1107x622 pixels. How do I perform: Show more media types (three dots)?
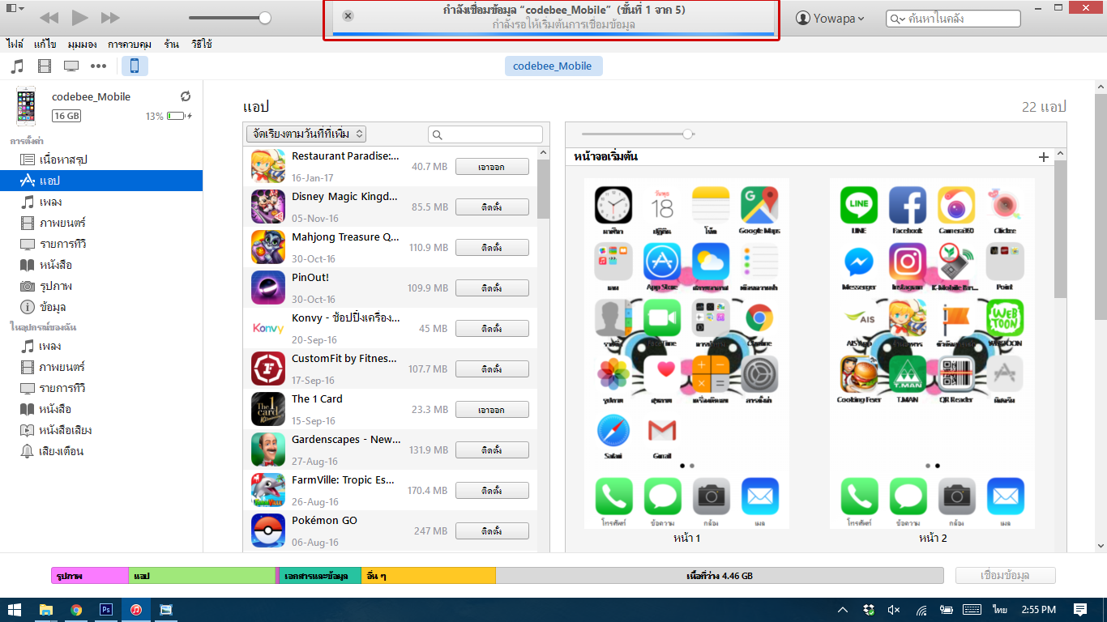98,66
